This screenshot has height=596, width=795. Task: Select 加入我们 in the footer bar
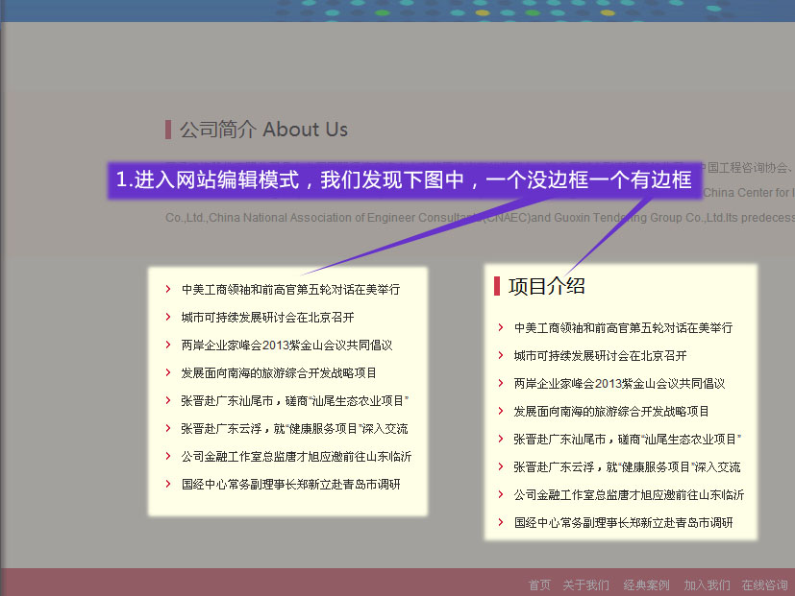[x=707, y=584]
